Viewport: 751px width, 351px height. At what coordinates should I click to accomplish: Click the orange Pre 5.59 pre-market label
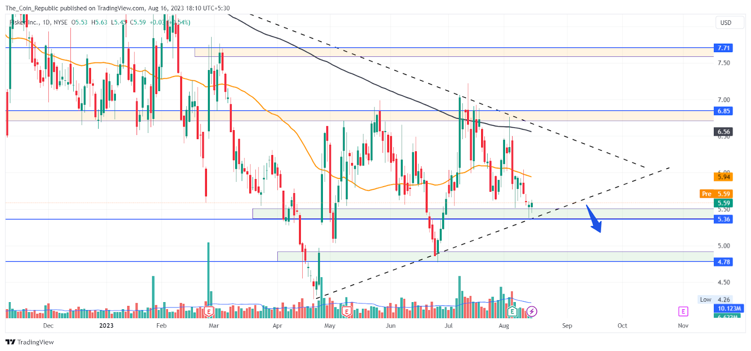pos(716,194)
